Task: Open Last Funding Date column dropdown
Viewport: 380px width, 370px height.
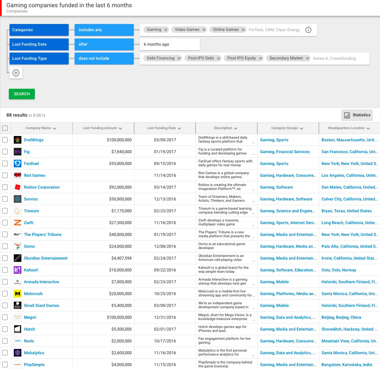Action: click(x=179, y=128)
